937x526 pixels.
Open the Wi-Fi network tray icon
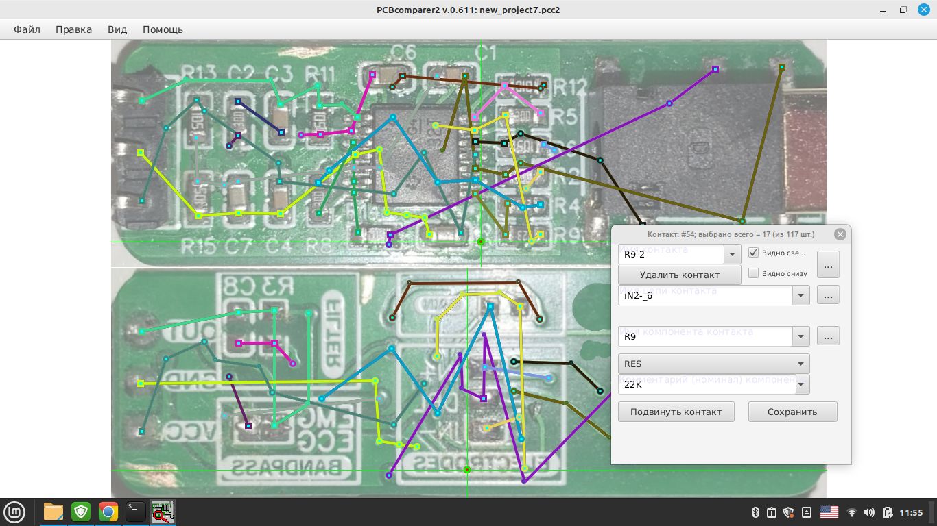pos(852,512)
